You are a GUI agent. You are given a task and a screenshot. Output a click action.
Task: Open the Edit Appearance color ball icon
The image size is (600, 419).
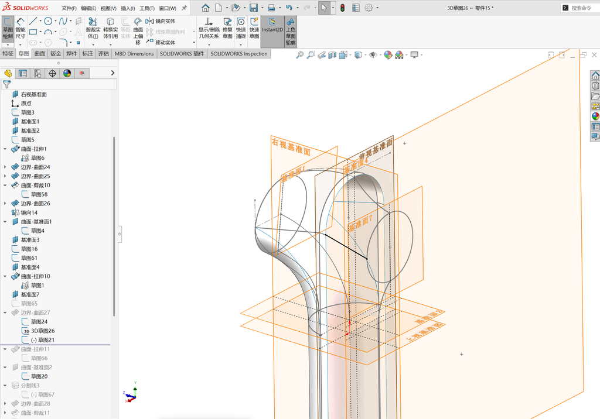pyautogui.click(x=388, y=55)
